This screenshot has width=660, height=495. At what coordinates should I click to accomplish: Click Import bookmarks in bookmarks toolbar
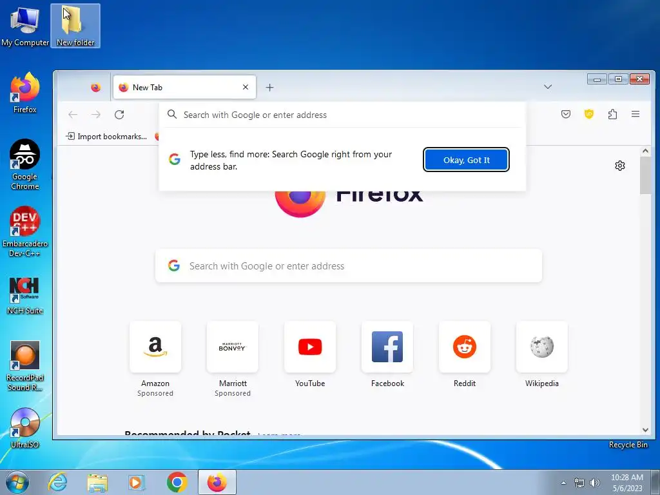(x=106, y=137)
